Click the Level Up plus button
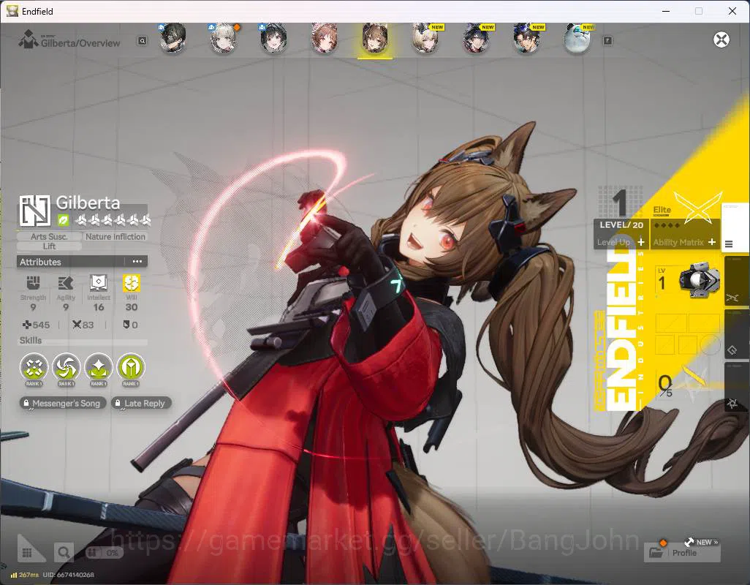This screenshot has width=750, height=585. pyautogui.click(x=641, y=242)
